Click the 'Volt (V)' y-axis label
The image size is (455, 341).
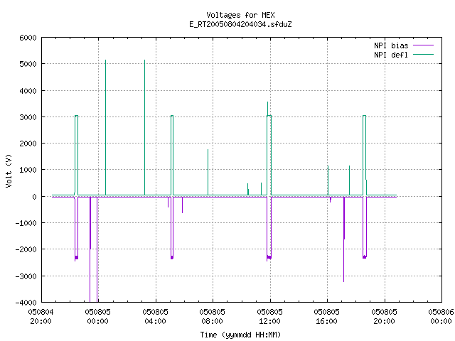pyautogui.click(x=9, y=170)
